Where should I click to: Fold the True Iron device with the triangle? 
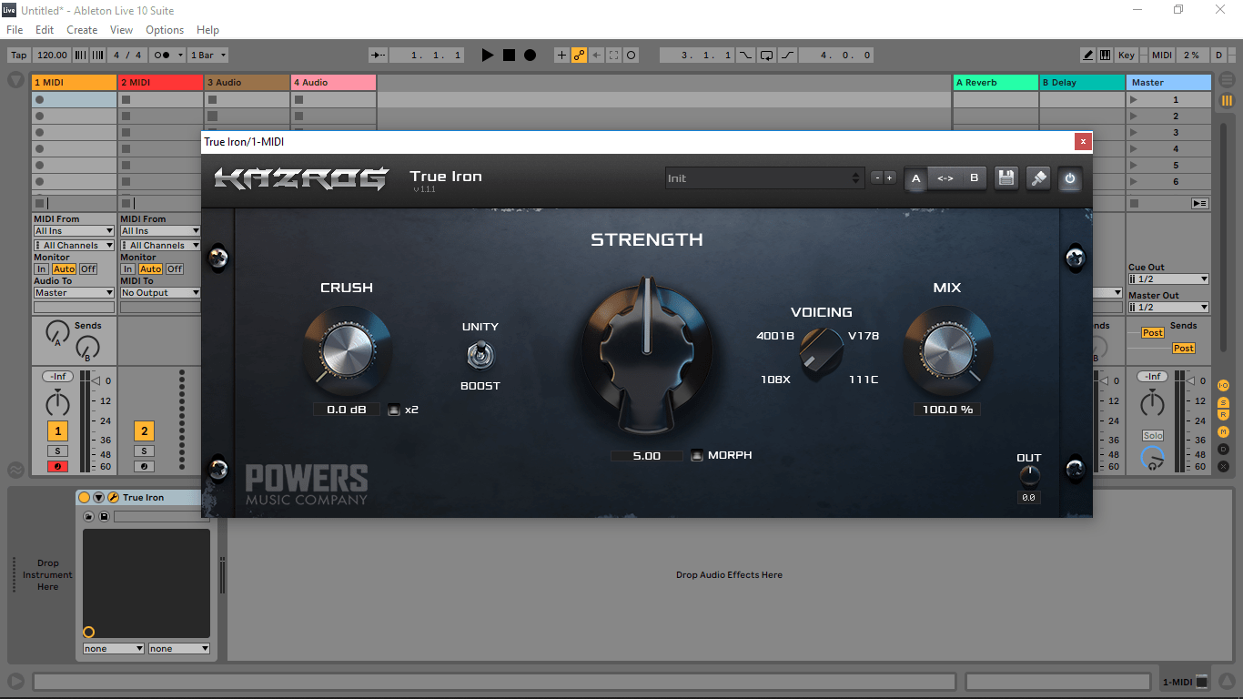(x=98, y=498)
